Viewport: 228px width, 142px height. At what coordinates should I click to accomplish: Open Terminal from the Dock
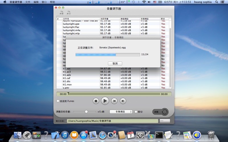159,135
